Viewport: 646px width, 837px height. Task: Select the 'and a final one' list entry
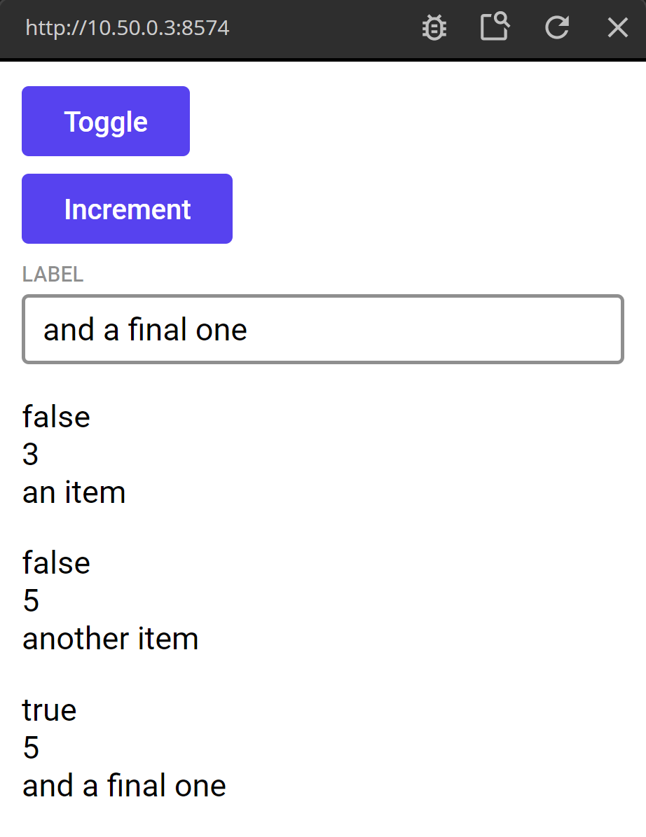coord(125,786)
